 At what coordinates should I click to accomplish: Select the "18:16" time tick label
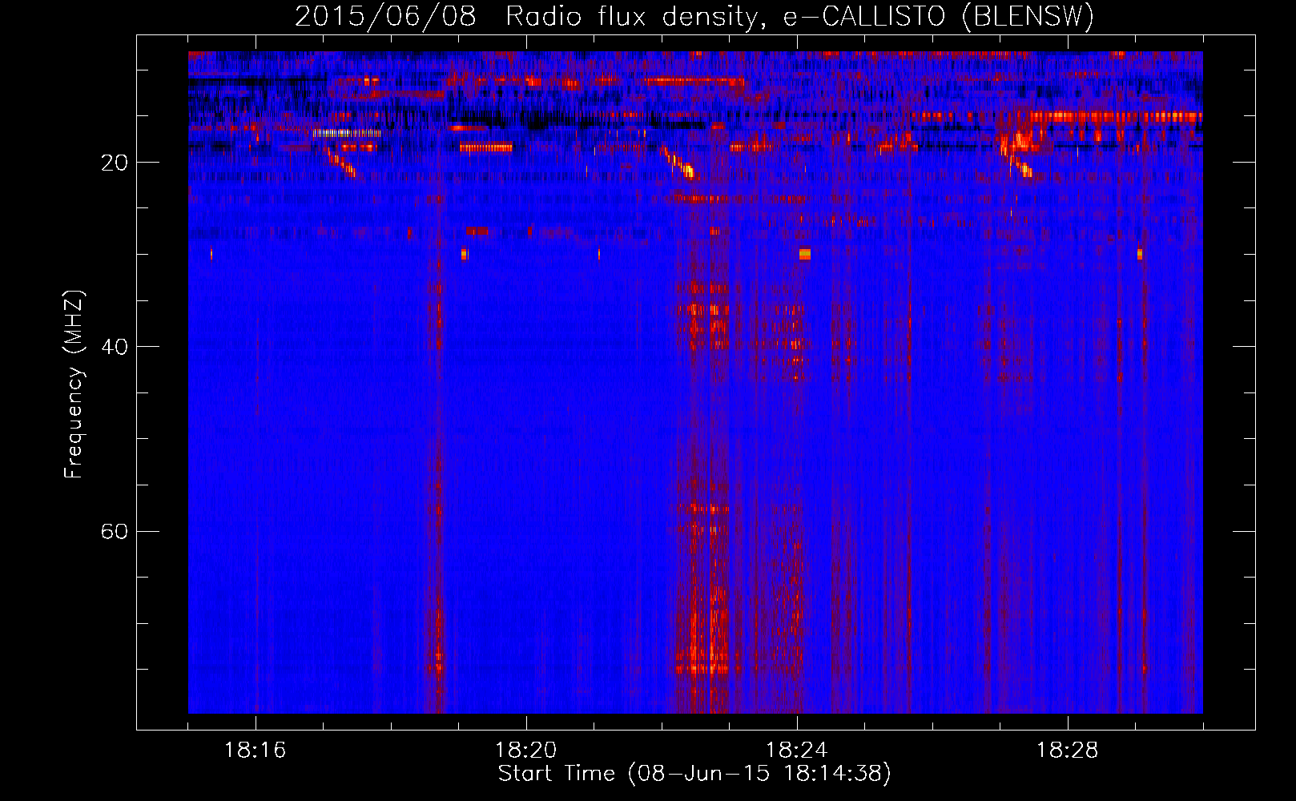pyautogui.click(x=256, y=751)
